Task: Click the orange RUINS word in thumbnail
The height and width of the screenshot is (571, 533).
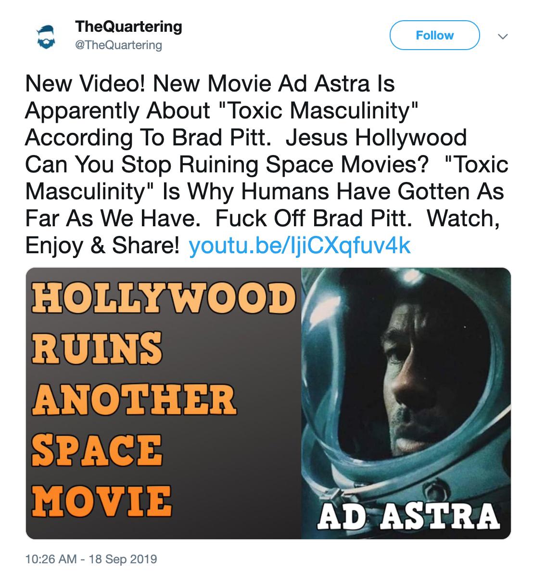Action: coord(96,348)
